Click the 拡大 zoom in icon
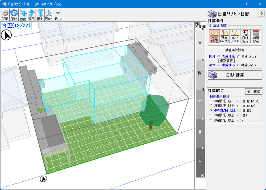Image resolution: width=266 pixels, height=190 pixels. 32,15
